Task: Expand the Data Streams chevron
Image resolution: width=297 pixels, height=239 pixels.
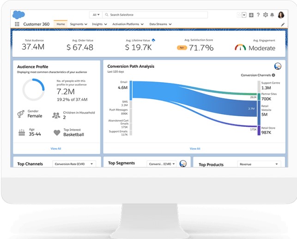Action: click(170, 24)
